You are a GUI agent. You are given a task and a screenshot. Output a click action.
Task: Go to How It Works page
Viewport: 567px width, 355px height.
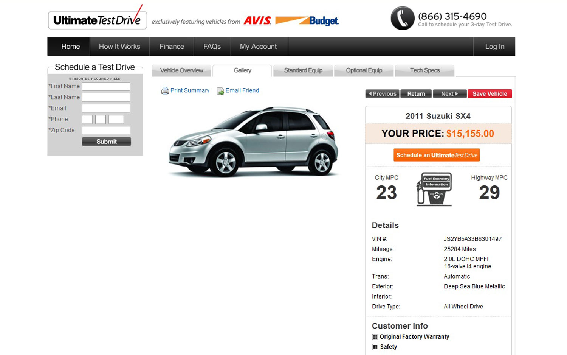(119, 47)
